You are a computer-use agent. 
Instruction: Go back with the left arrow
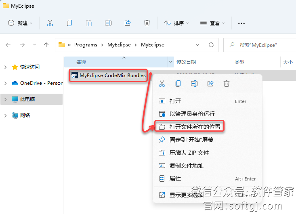click(8, 45)
